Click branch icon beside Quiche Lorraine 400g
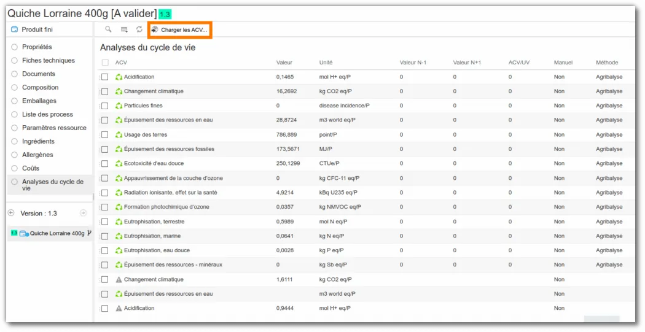Image resolution: width=645 pixels, height=332 pixels. [x=89, y=233]
